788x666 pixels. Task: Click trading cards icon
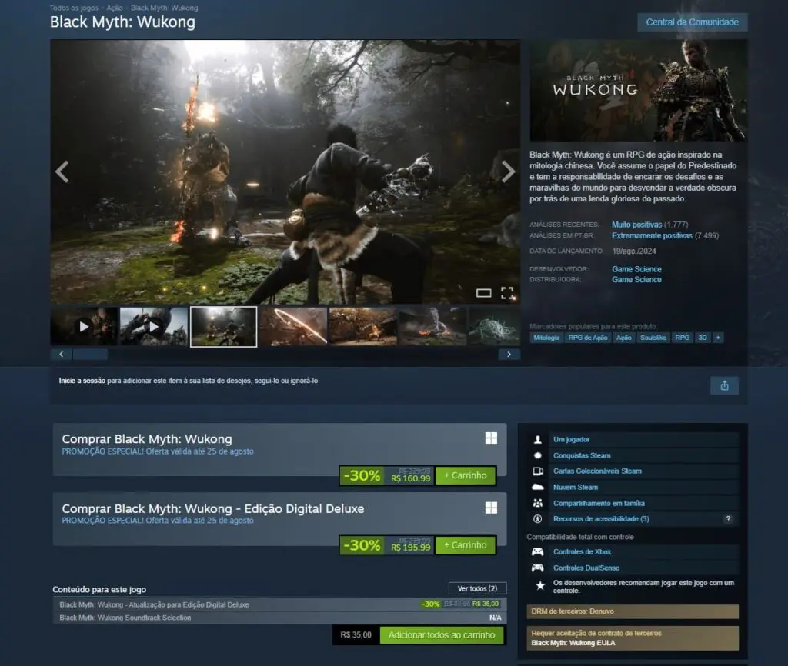click(x=538, y=471)
